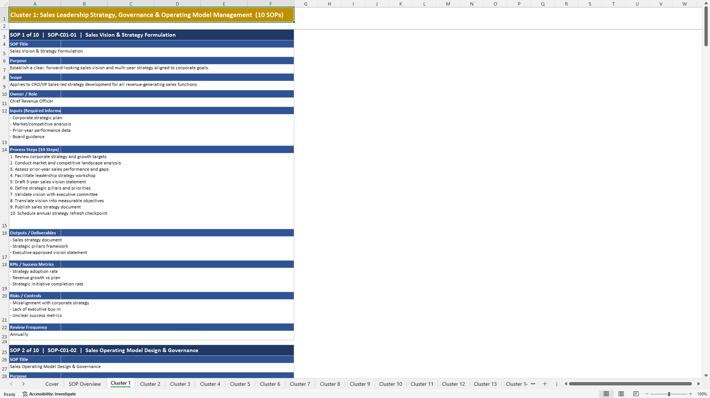Screen dimensions: 710x398
Task: Switch to Cluster 2 sheet tab
Action: click(150, 384)
